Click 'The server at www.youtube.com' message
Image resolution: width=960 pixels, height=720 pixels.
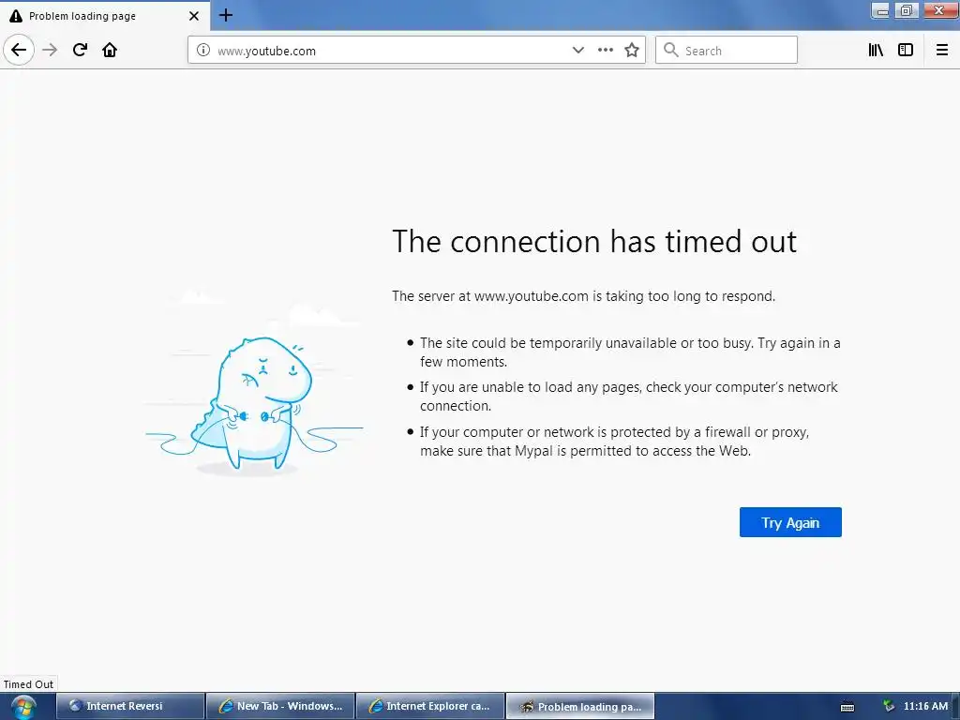[583, 296]
